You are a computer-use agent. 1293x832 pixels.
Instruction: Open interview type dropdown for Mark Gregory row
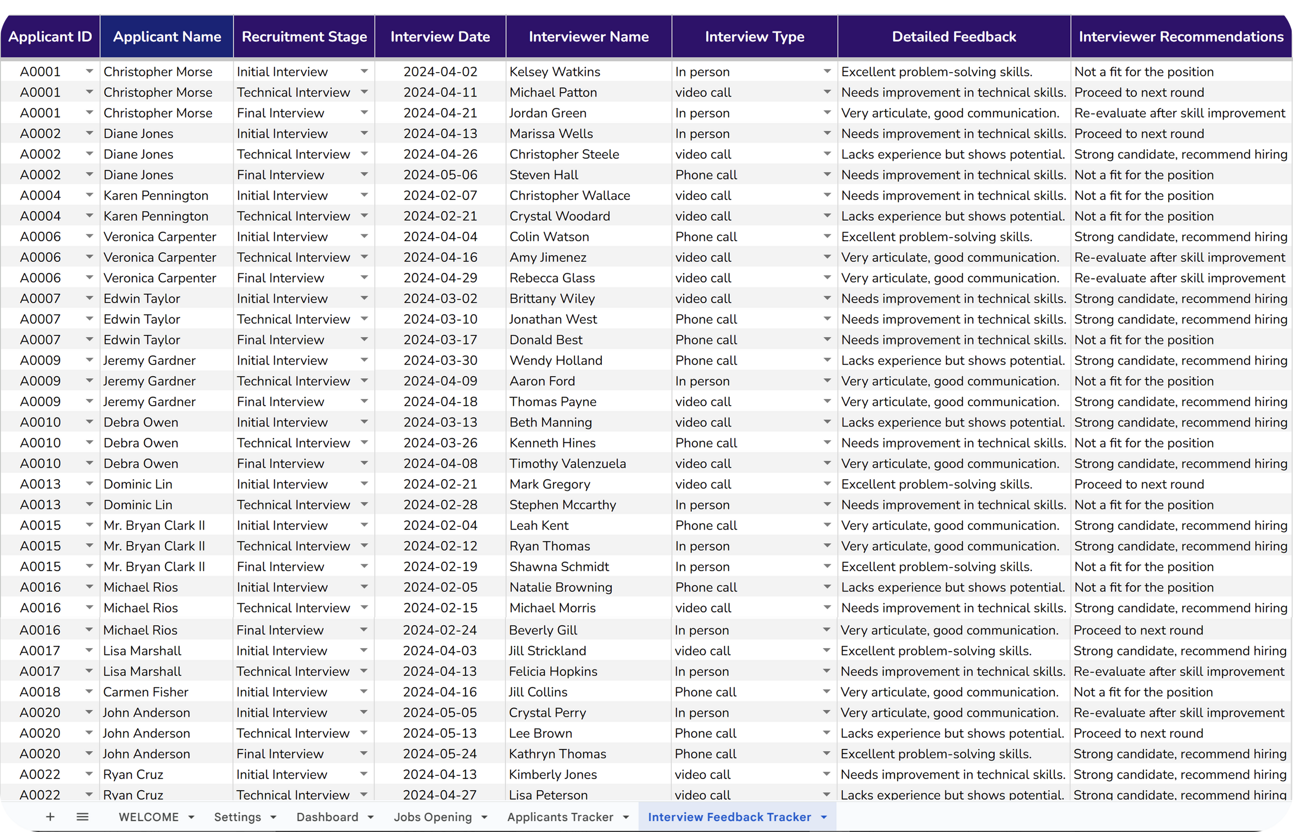coord(827,484)
